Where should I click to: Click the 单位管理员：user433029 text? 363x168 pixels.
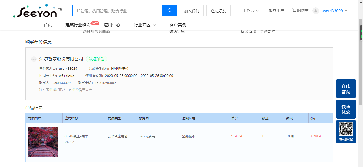coord(58,69)
